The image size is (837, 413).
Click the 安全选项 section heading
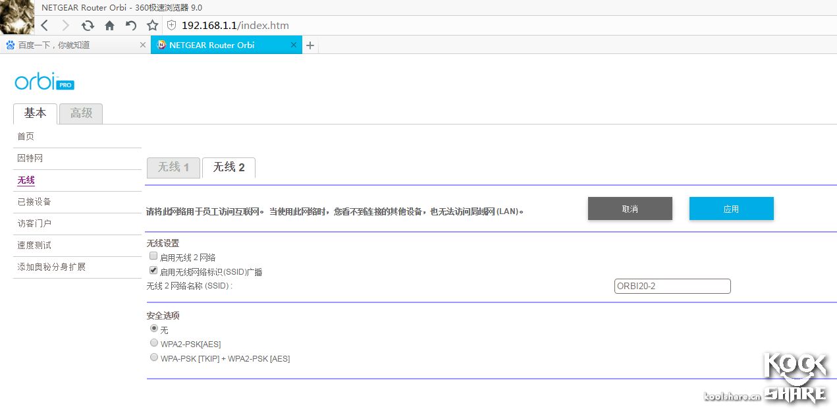click(x=163, y=316)
